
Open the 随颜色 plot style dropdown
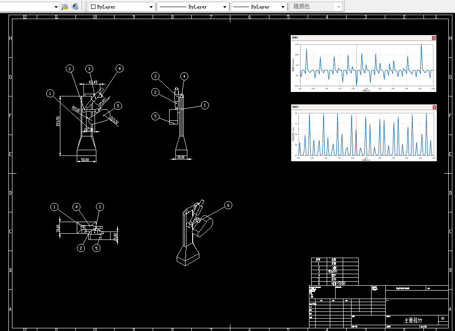pyautogui.click(x=317, y=7)
